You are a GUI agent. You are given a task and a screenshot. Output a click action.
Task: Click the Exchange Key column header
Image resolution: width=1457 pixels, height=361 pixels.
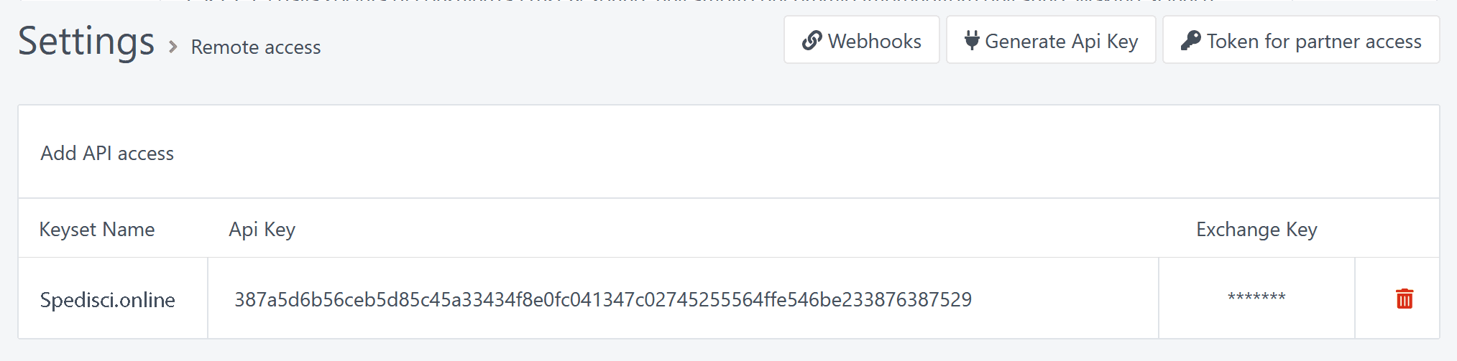1256,230
